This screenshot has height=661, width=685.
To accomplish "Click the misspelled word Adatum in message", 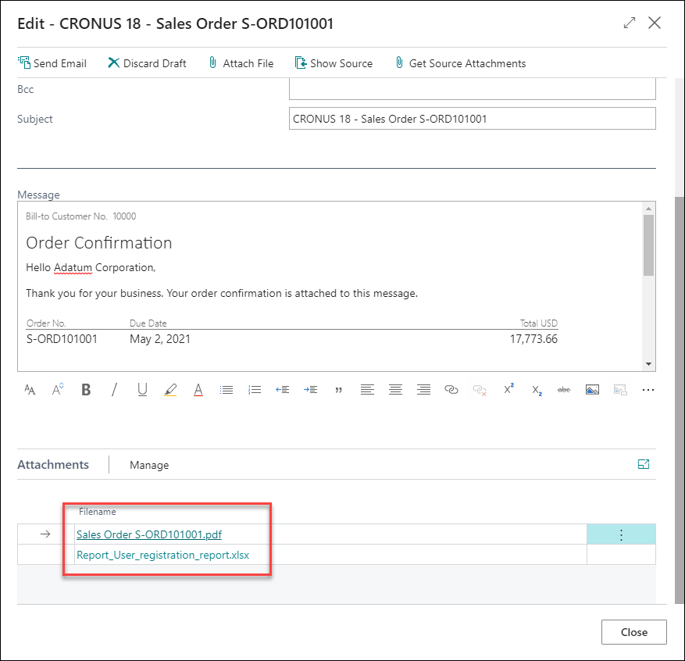I will (x=73, y=267).
